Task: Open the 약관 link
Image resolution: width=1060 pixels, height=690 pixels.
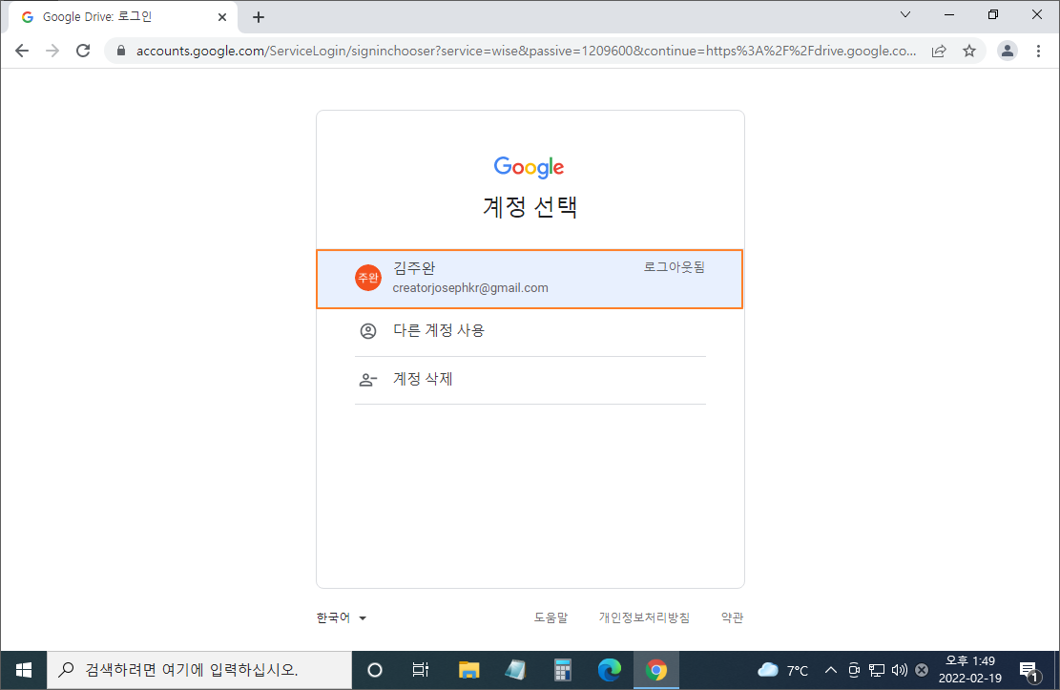Action: tap(732, 617)
